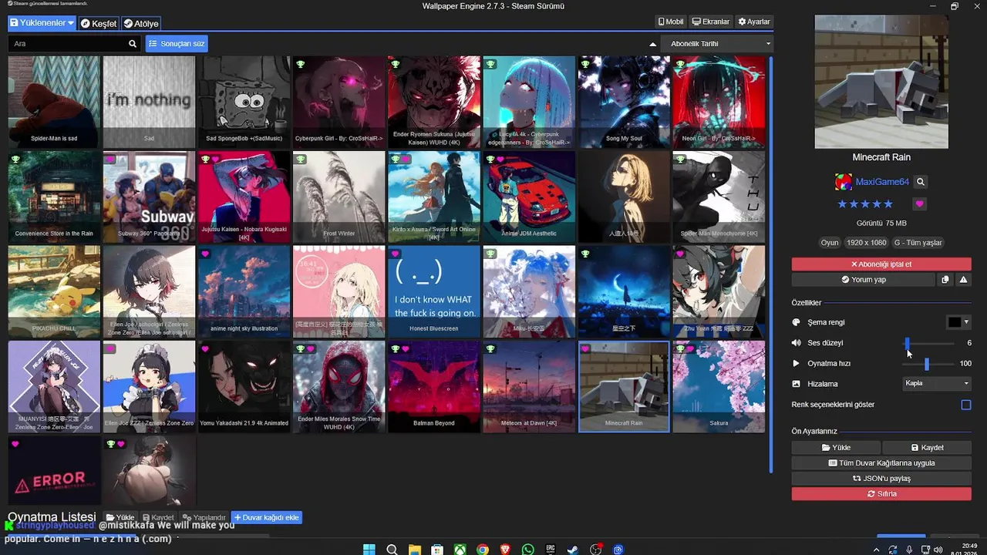Click the "JSON'u paylaş" button
Image resolution: width=987 pixels, height=555 pixels.
[x=881, y=479]
